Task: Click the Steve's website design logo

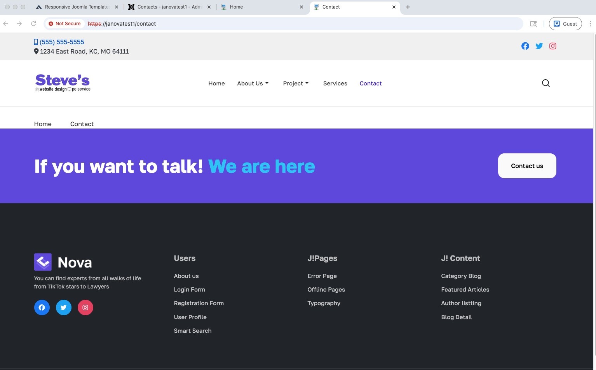Action: (x=63, y=83)
